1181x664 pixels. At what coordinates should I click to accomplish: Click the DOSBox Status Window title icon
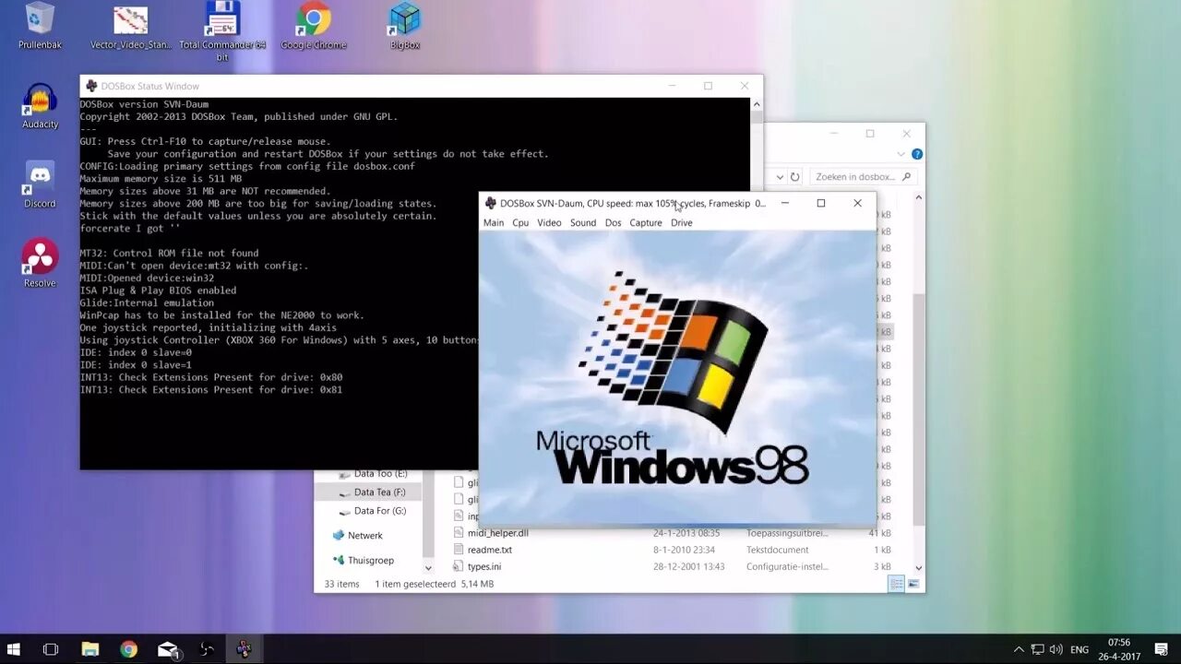91,86
